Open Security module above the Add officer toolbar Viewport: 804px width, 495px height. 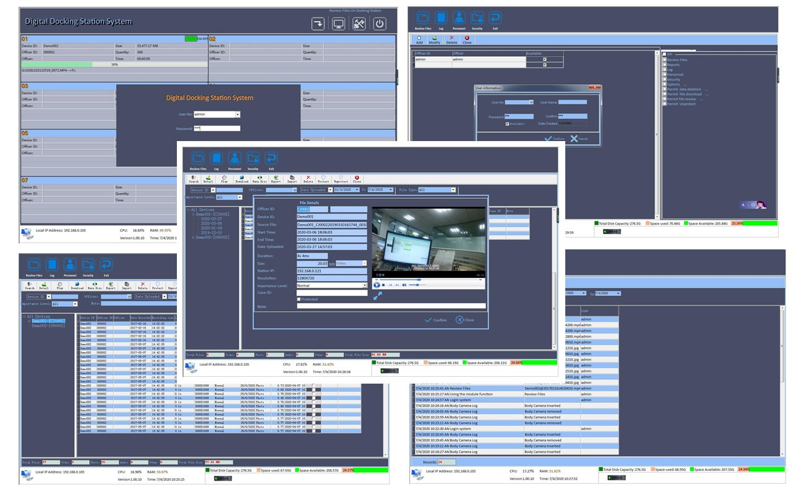pos(477,19)
